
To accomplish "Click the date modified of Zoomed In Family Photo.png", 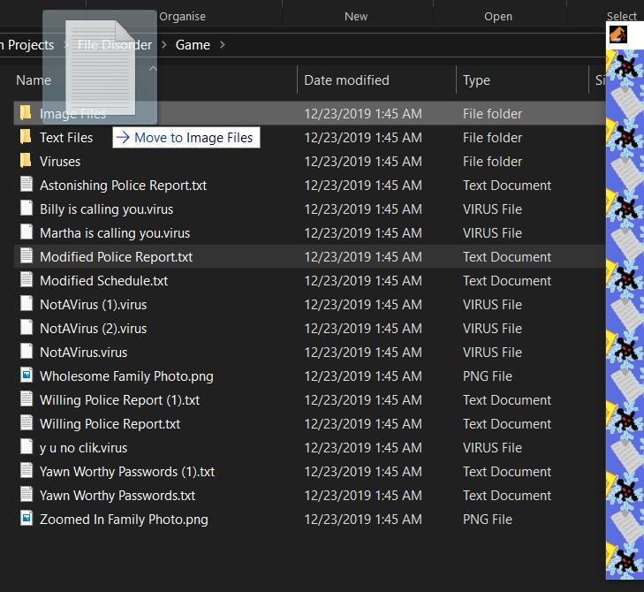I will tap(363, 520).
